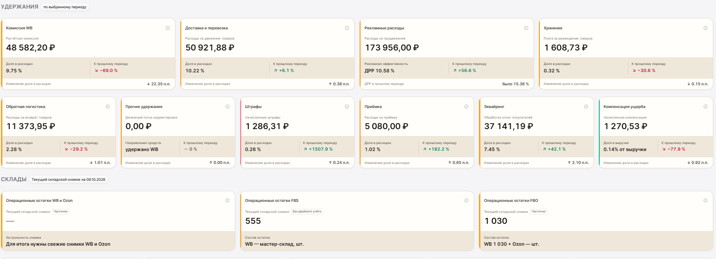Image resolution: width=716 pixels, height=259 pixels.
Task: Click the 'WB 1 030 + Ozon — шт.' text
Action: 512,244
